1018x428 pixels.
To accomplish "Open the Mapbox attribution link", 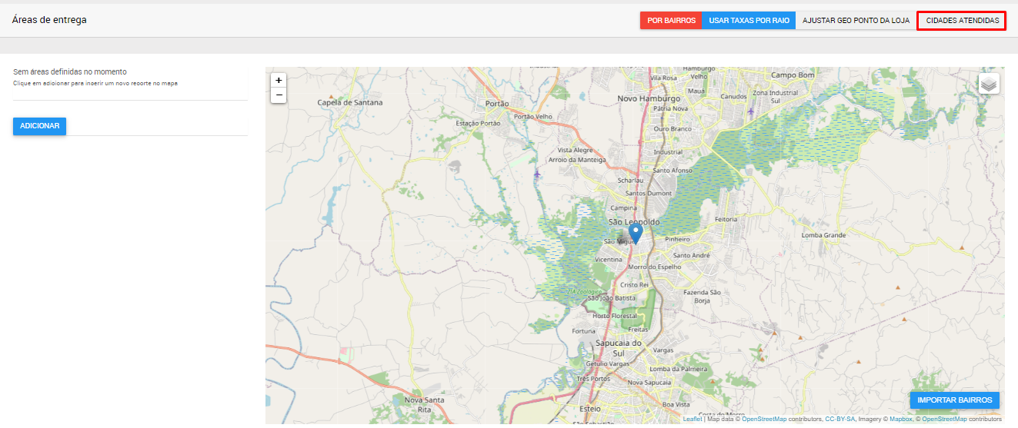I will tap(900, 419).
